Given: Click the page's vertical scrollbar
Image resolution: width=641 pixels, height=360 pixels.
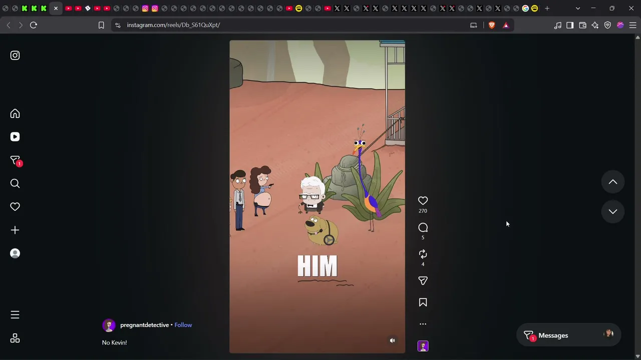Looking at the screenshot, I should click(x=637, y=196).
